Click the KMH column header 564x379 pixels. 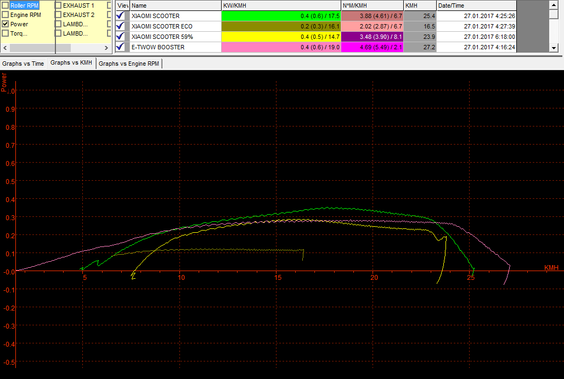tap(420, 5)
